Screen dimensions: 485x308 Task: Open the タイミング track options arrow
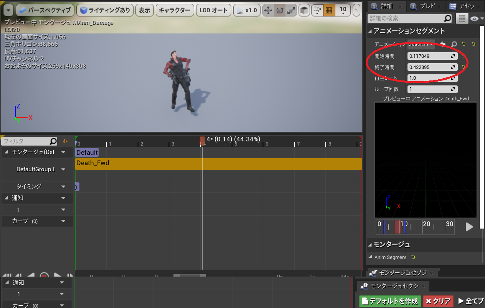click(63, 187)
